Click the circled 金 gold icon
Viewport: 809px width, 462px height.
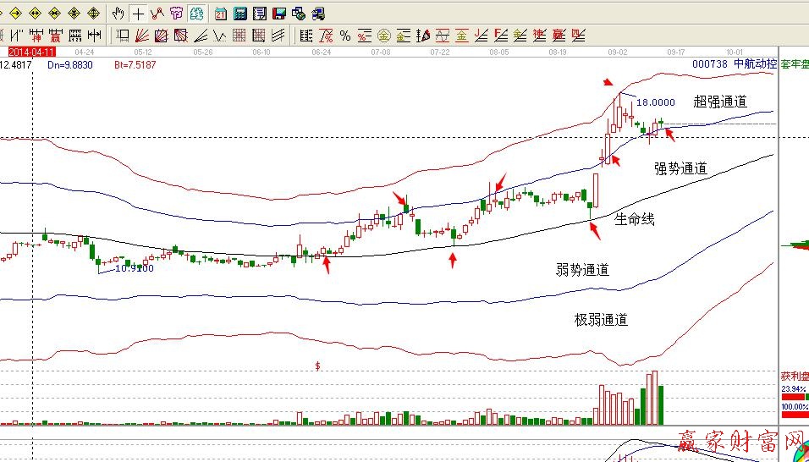click(382, 36)
